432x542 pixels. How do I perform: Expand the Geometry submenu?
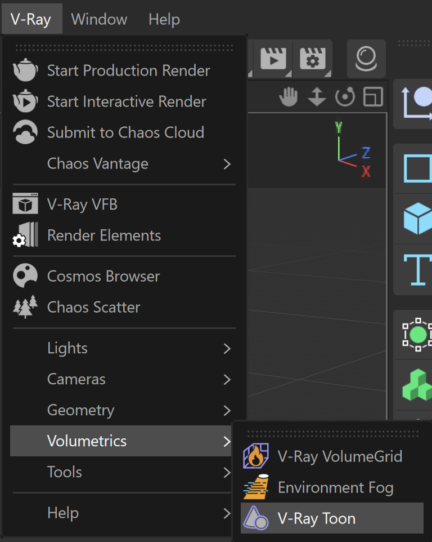[123, 410]
